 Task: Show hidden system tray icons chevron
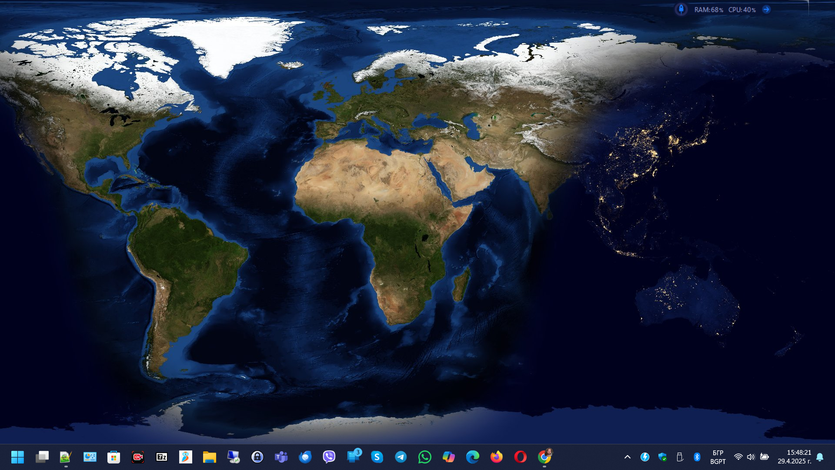(628, 457)
